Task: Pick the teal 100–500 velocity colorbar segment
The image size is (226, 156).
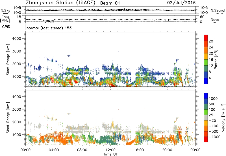Action: (x=206, y=107)
